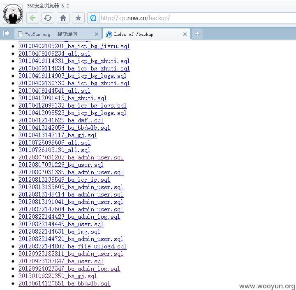The image size is (296, 290).
Task: Open 20100412095132_ba_icp_bg_logs.sql link
Action: coord(72,105)
